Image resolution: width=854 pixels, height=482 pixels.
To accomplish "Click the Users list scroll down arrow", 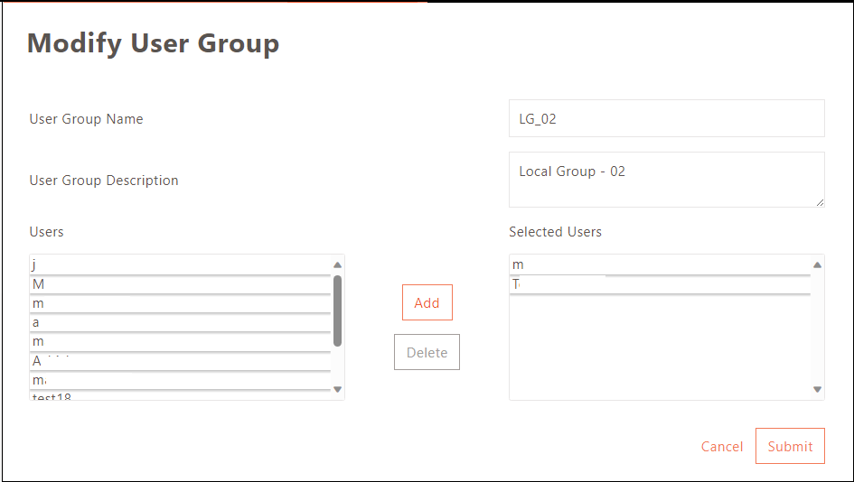I will click(337, 389).
